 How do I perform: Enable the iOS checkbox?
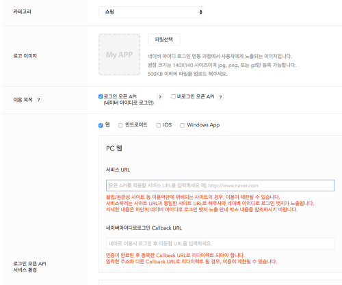158,125
